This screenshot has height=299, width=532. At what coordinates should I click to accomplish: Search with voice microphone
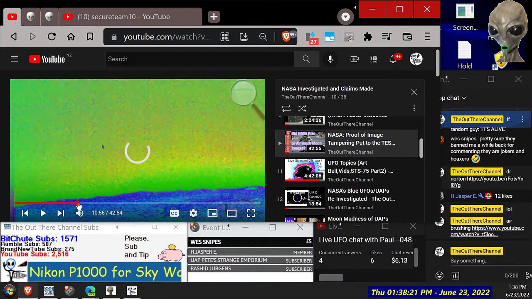330,59
